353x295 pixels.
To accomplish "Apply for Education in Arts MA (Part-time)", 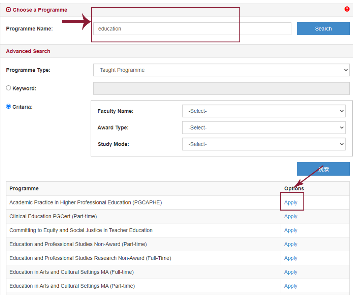I will pyautogui.click(x=291, y=286).
